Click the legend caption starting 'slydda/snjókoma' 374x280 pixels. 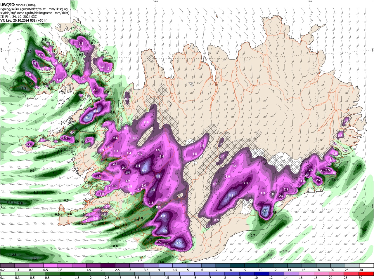(35, 13)
